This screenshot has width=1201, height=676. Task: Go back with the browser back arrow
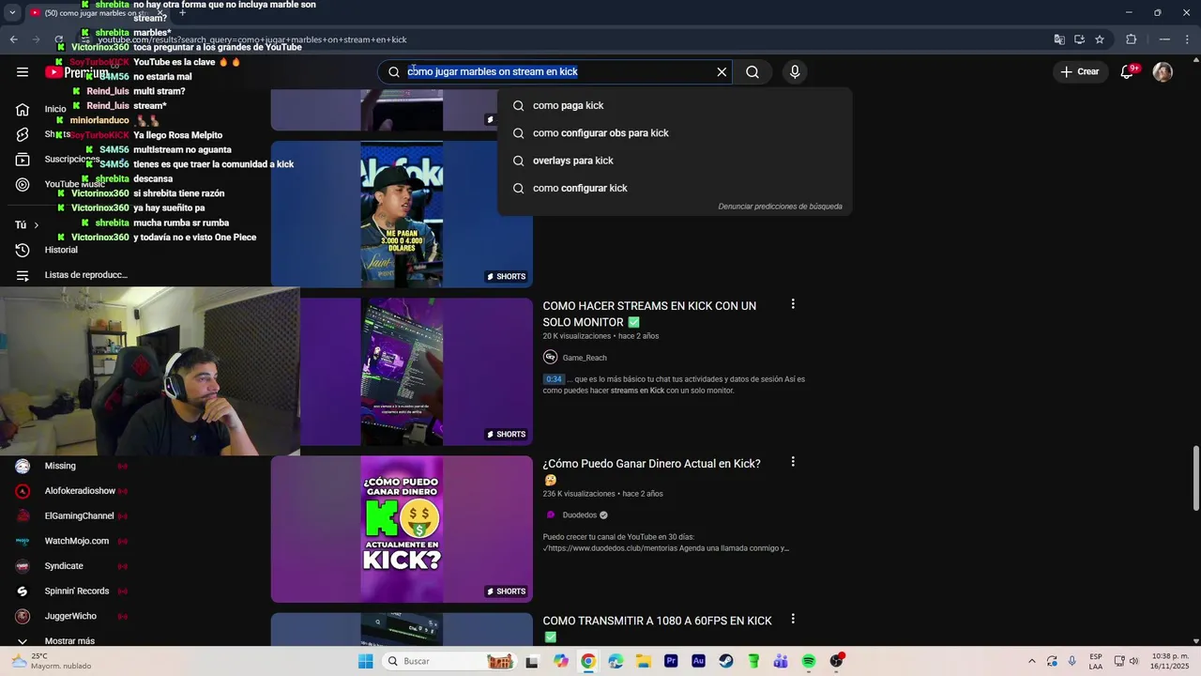[x=13, y=39]
